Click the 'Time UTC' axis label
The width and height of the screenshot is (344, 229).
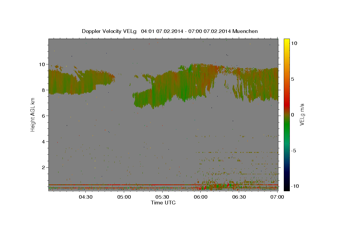[x=163, y=203]
